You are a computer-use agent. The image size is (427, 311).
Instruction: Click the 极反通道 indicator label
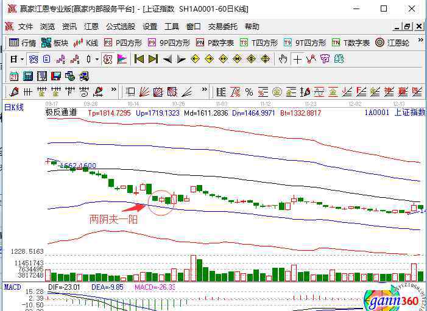61,113
